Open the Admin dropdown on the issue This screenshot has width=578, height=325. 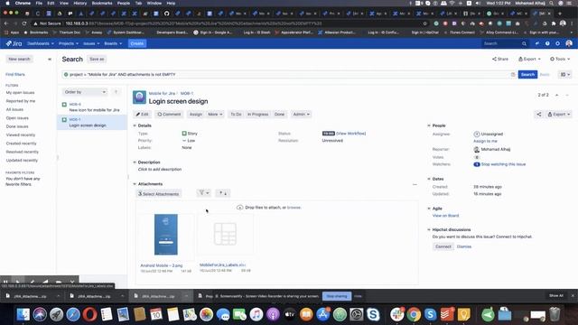301,115
